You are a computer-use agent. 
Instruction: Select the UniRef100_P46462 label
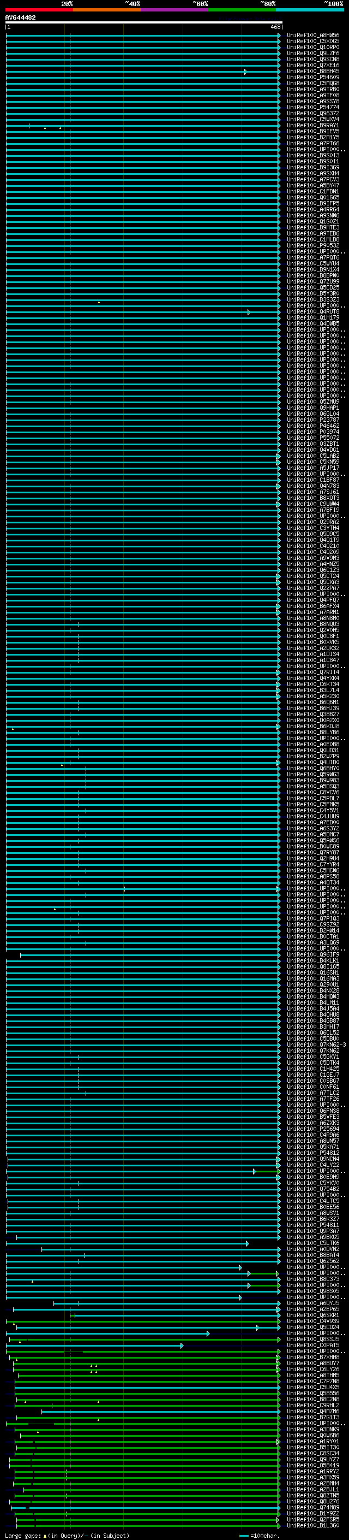point(313,426)
